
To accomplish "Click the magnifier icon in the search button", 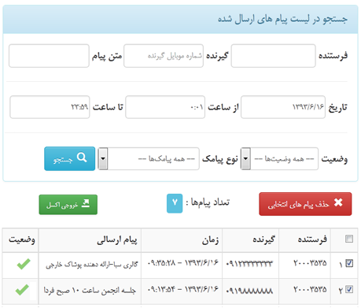I will point(82,158).
